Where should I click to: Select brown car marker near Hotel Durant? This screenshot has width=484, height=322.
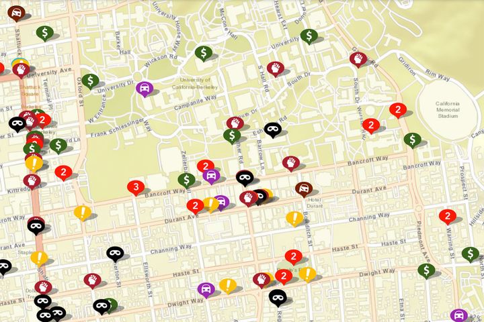click(x=304, y=189)
